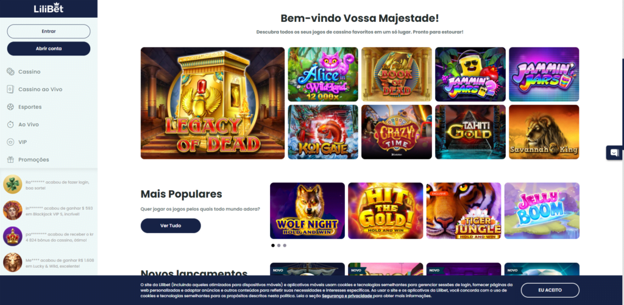The height and width of the screenshot is (305, 624).
Task: Click the VIP star icon
Action: pyautogui.click(x=10, y=142)
